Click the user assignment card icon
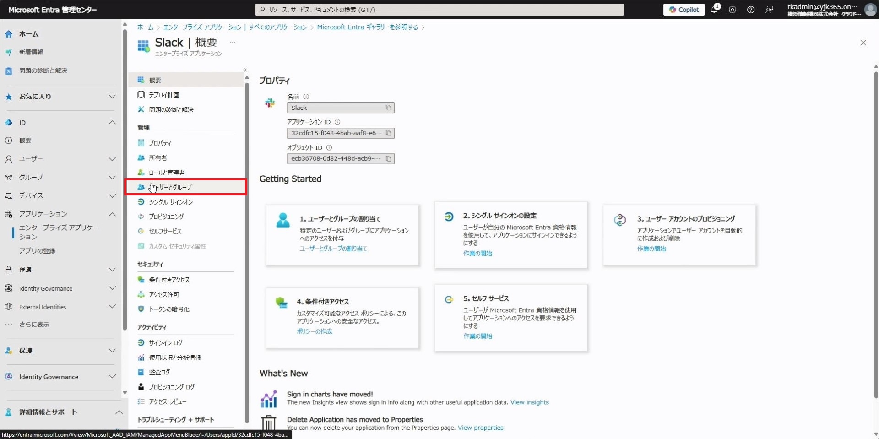879x439 pixels. click(x=283, y=220)
